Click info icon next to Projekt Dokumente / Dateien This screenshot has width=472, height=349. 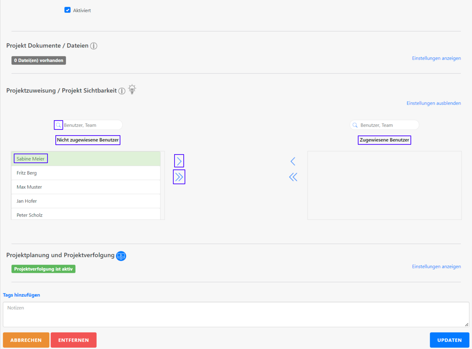click(x=94, y=46)
